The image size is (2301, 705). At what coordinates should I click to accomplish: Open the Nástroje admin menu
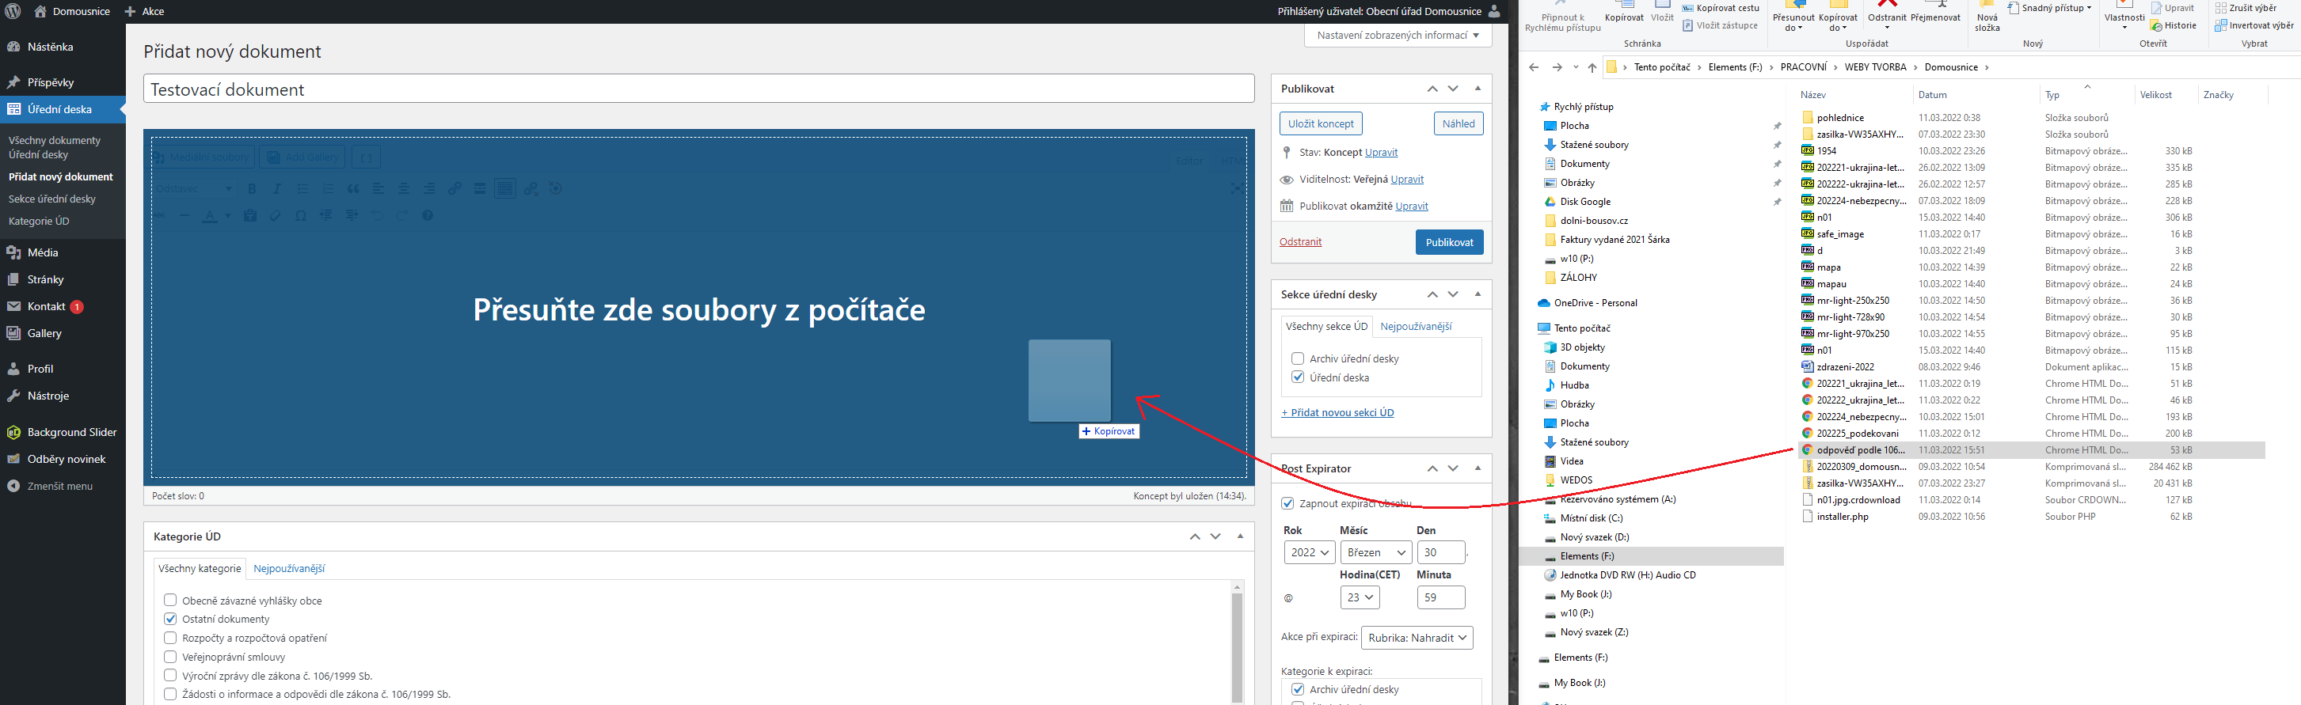pyautogui.click(x=48, y=396)
